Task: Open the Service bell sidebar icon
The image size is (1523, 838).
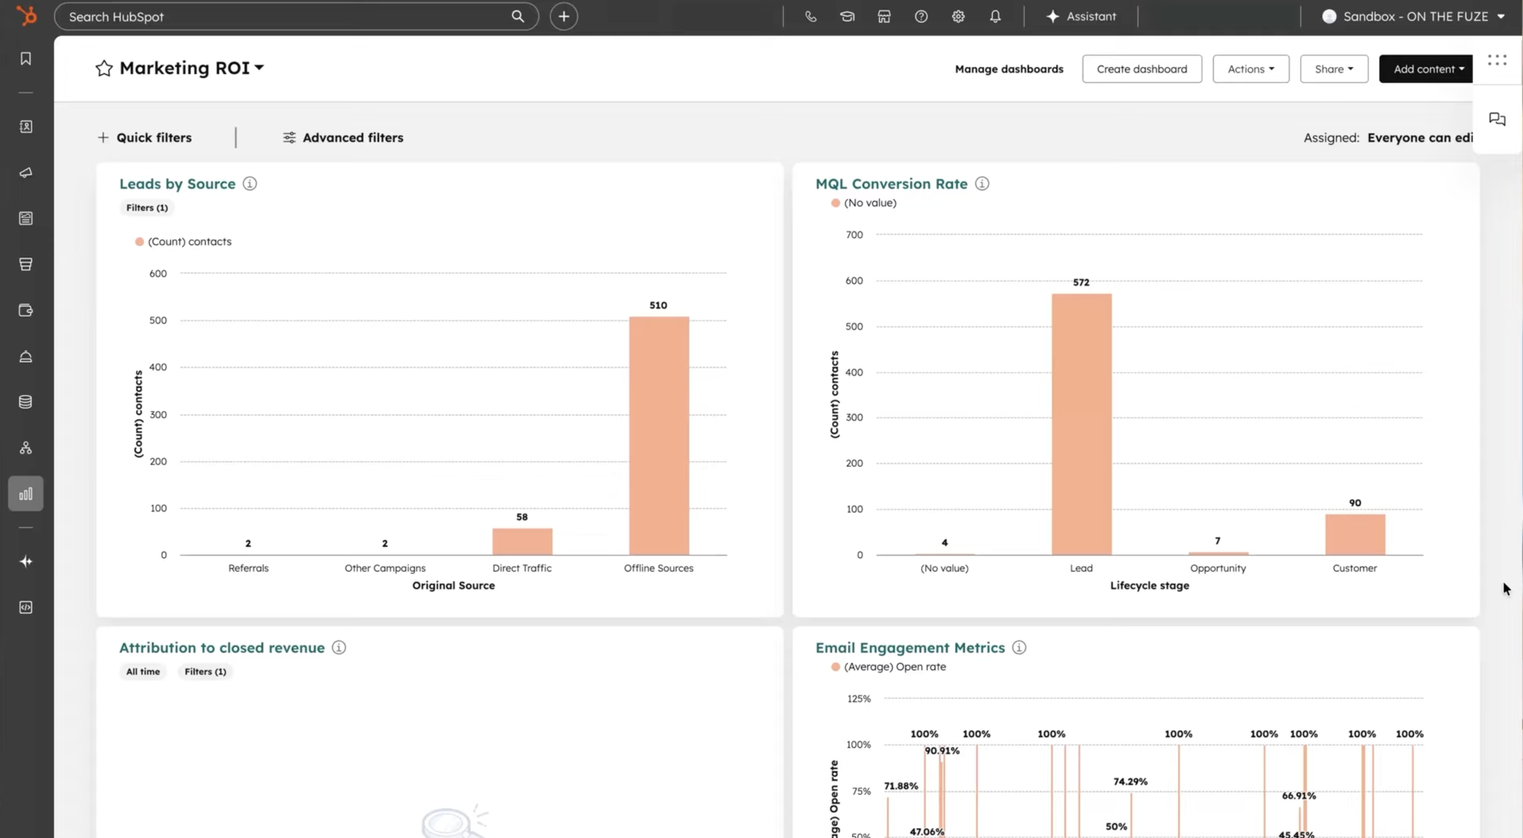Action: (25, 356)
